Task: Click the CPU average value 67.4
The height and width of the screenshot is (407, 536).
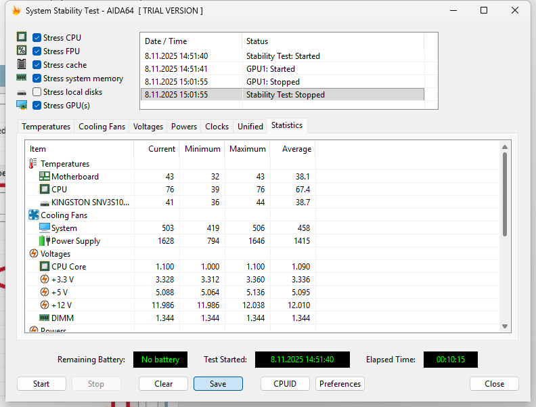Action: (x=303, y=190)
